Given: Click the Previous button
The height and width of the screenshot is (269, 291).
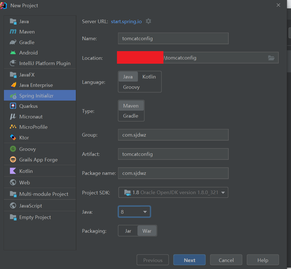Looking at the screenshot, I should (153, 260).
